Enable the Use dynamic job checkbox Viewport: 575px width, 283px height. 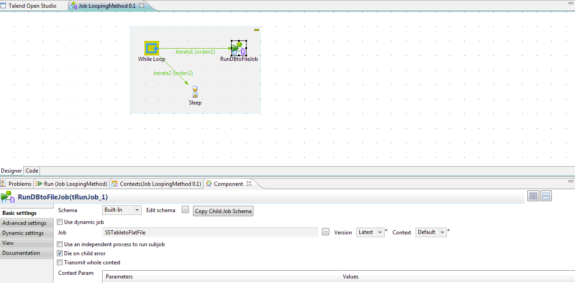tap(59, 221)
